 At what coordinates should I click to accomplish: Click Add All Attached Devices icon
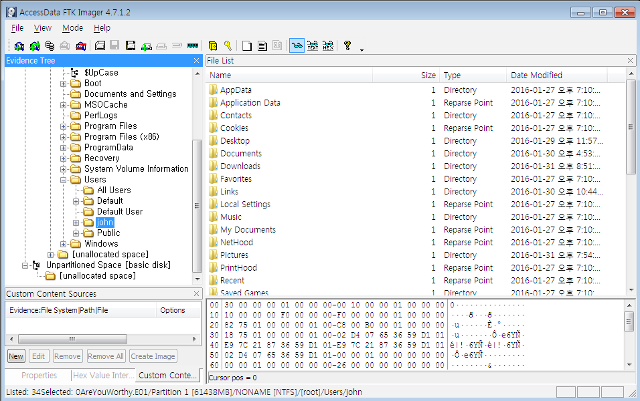point(35,45)
